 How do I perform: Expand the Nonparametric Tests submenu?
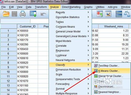[70, 79]
